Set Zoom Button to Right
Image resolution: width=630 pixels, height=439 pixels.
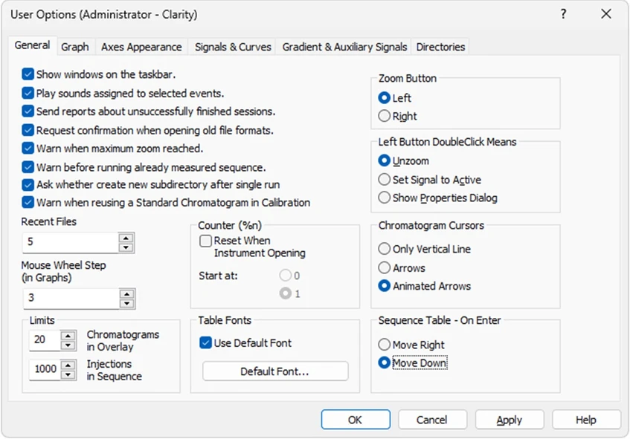[385, 115]
